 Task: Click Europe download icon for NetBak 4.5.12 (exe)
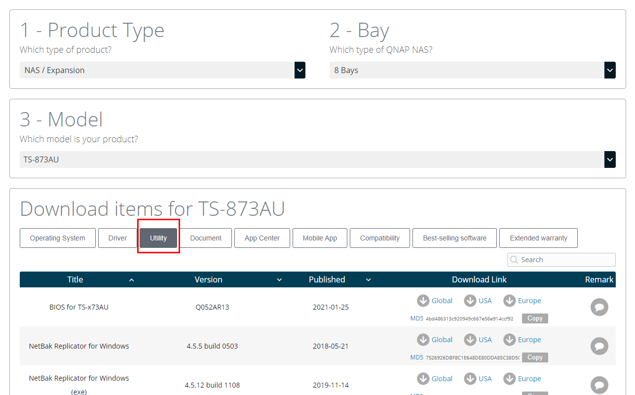tap(510, 378)
